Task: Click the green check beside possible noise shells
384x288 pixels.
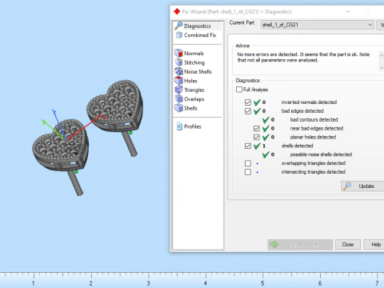Action: pos(266,154)
